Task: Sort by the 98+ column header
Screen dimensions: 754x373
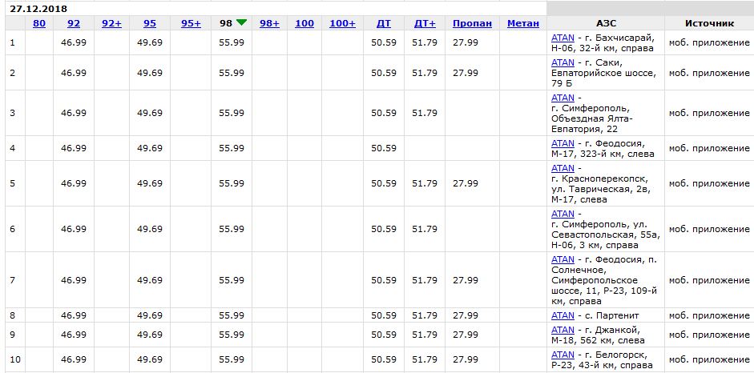Action: pyautogui.click(x=269, y=23)
